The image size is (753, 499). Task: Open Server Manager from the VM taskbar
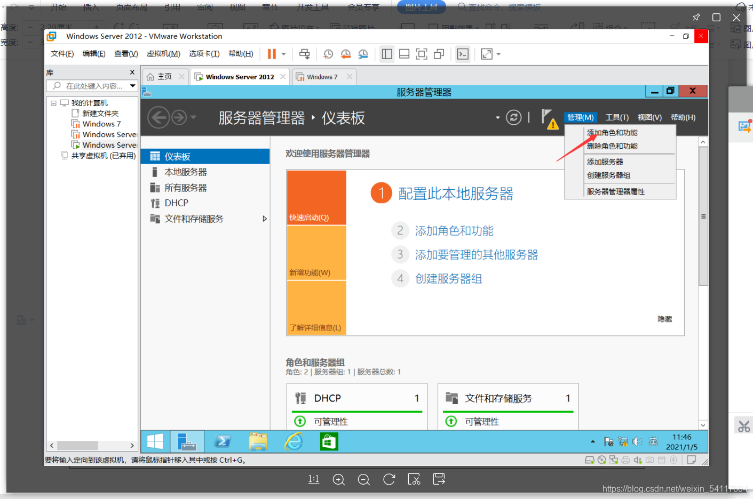[x=187, y=441]
